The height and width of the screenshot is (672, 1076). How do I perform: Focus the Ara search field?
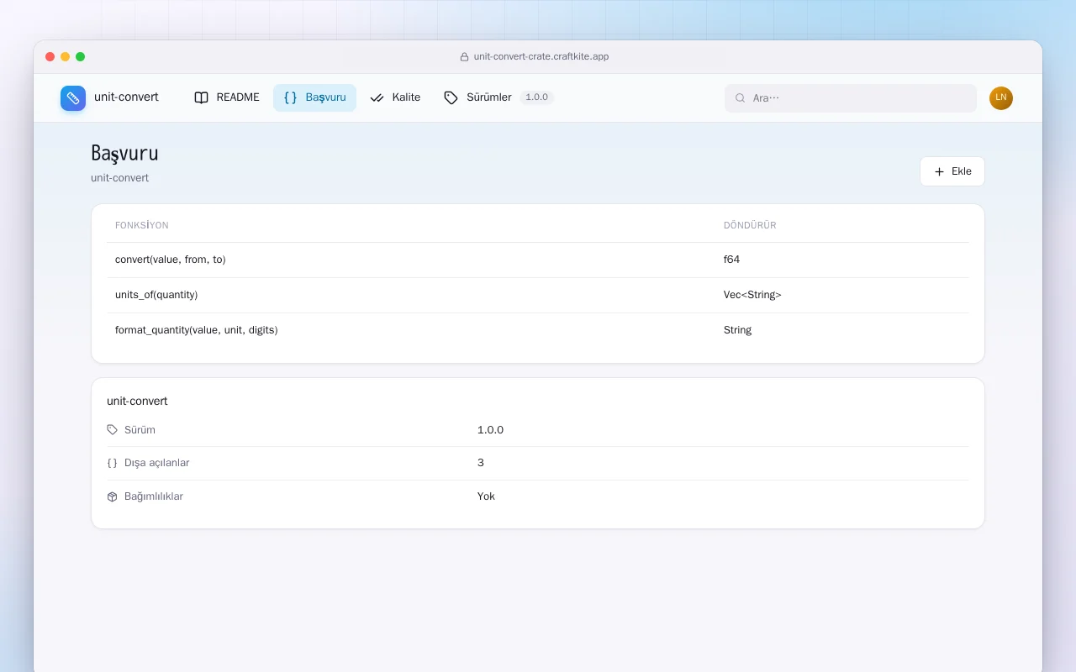click(x=851, y=98)
